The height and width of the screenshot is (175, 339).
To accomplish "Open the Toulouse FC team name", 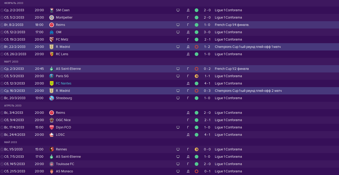I will tap(65, 164).
